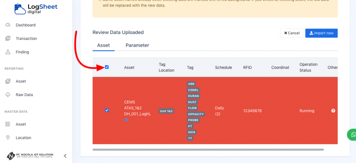
Task: Click the Tag Location column header
Action: [x=167, y=67]
